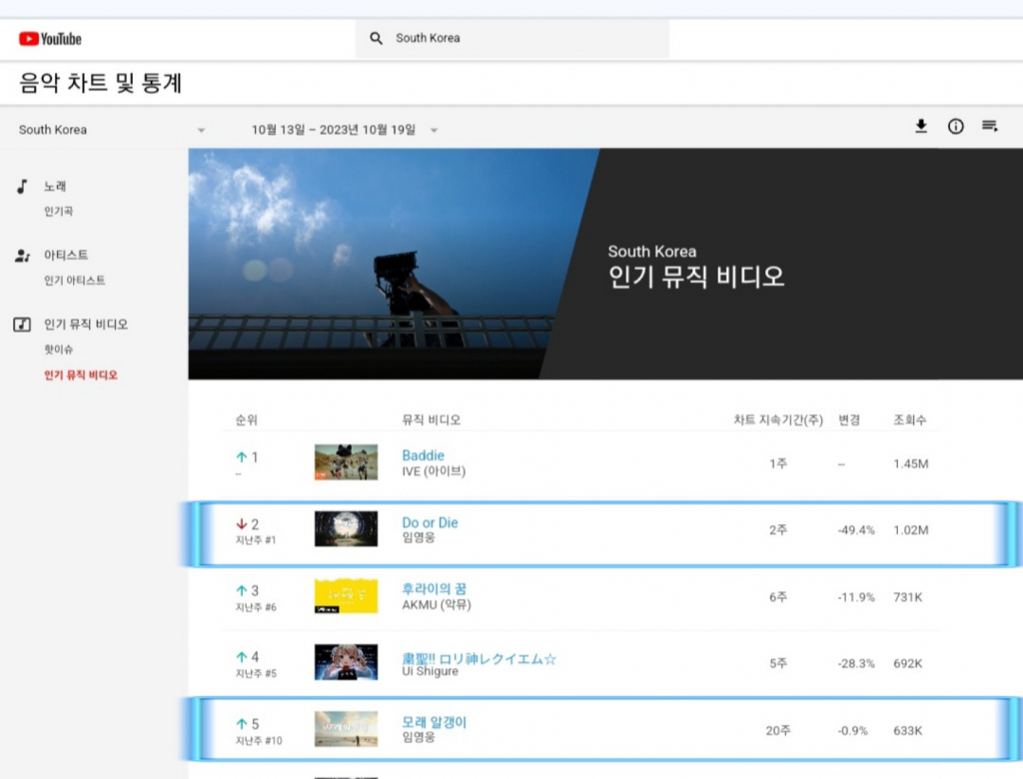Open the date range dropdown
1023x779 pixels.
434,131
